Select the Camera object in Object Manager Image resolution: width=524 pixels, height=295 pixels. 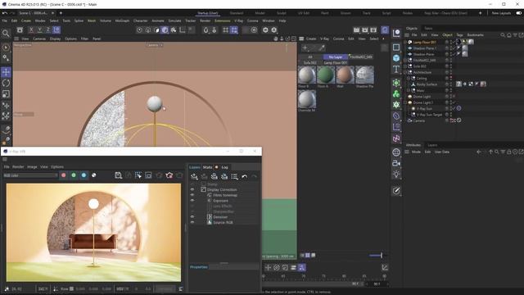point(419,120)
